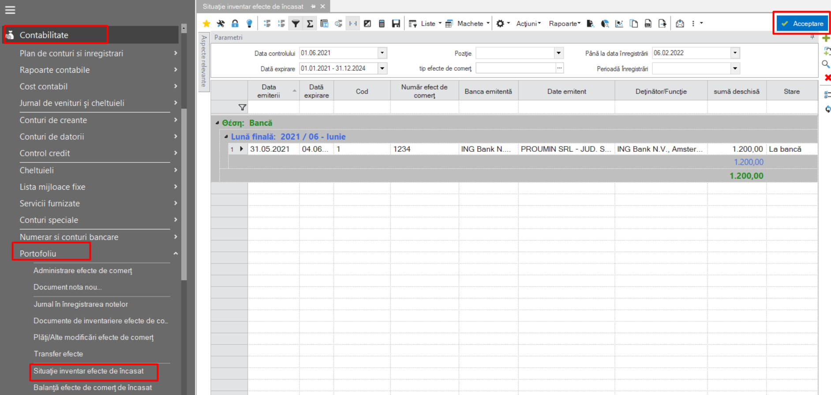Click the Acceptare button

(803, 24)
